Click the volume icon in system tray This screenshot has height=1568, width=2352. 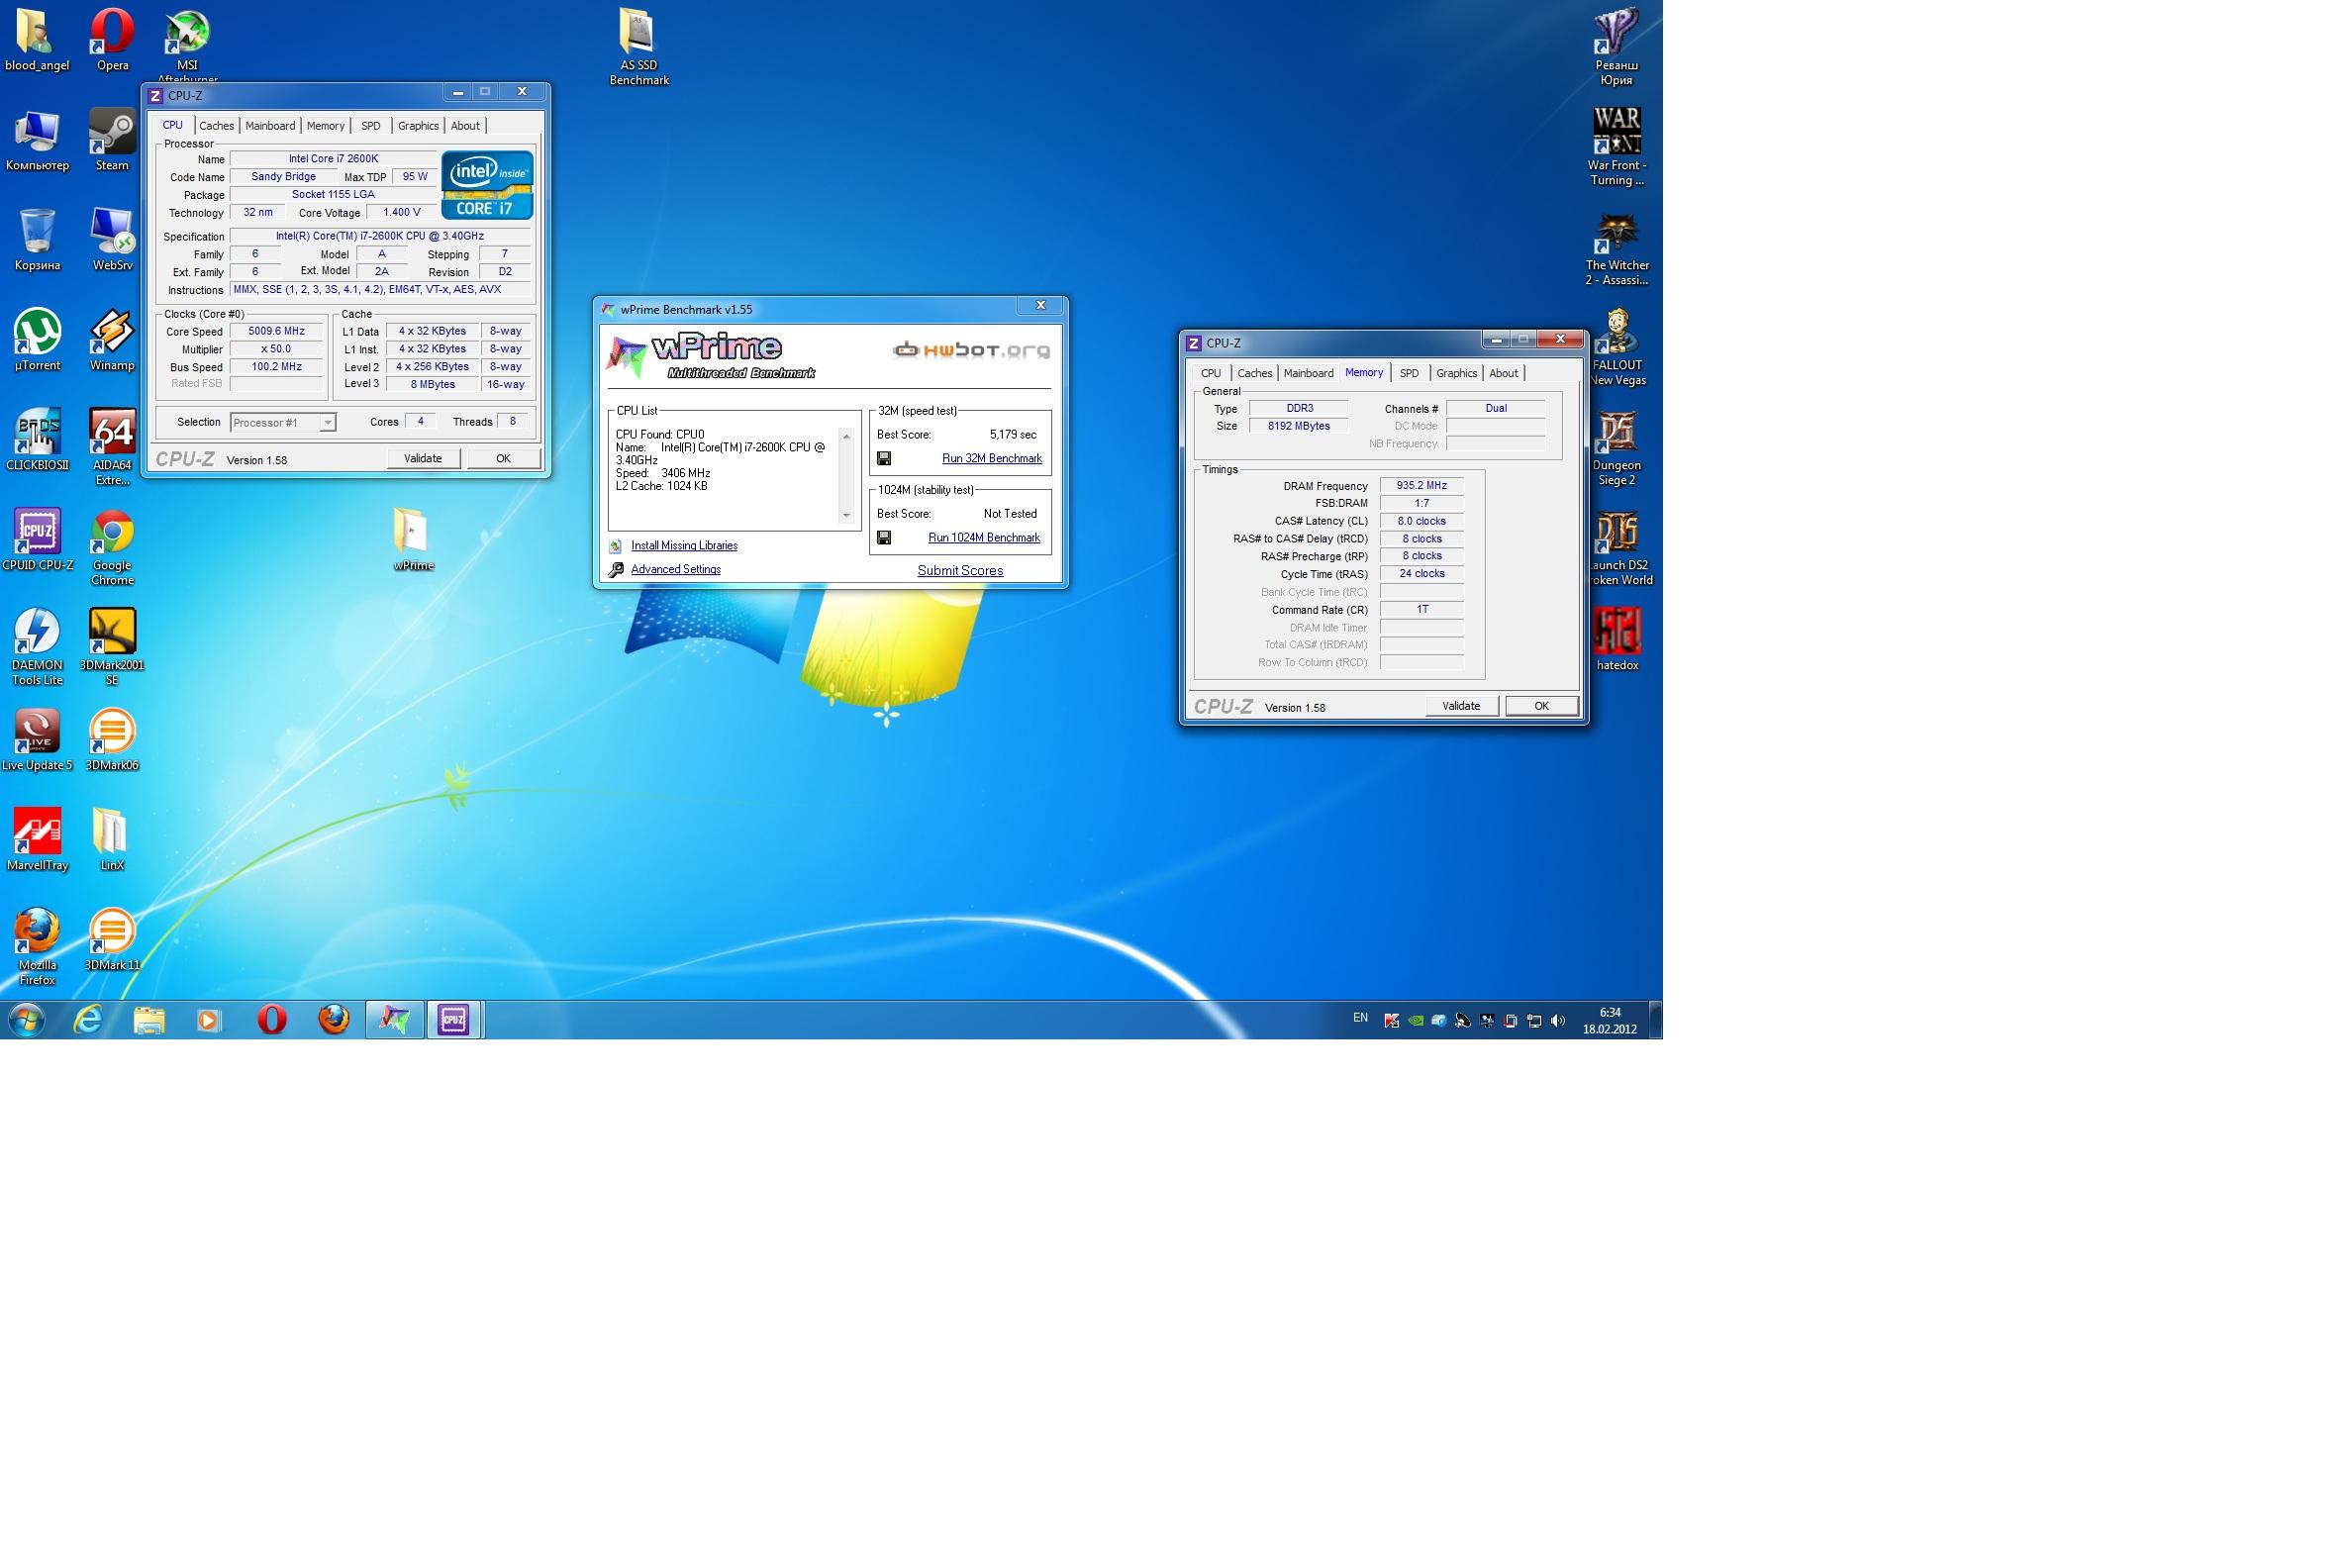pyautogui.click(x=1557, y=1021)
